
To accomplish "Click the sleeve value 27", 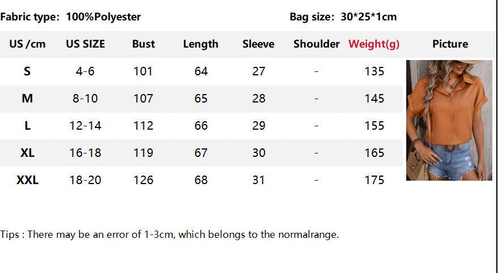I will point(258,71).
